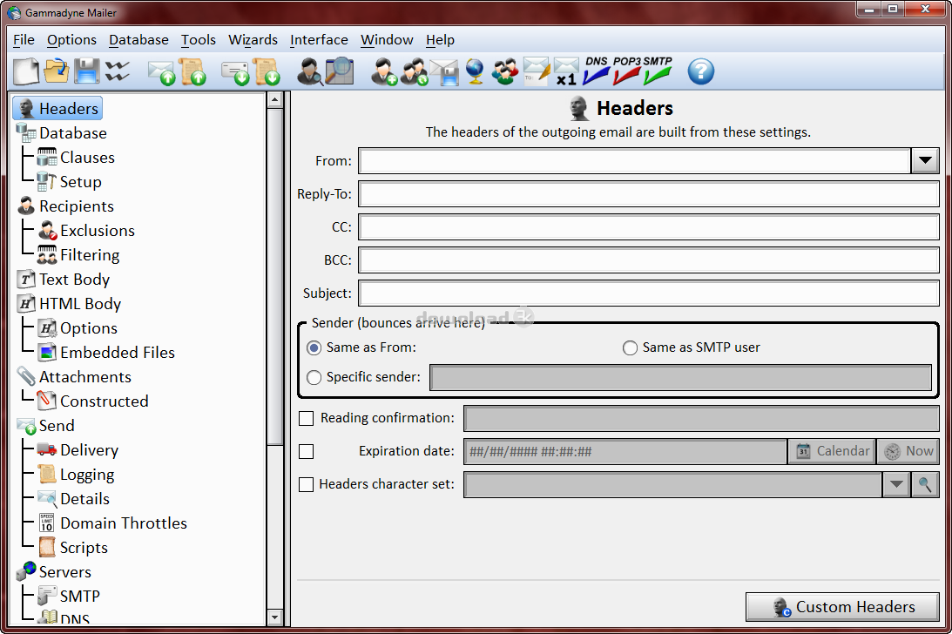
Task: Click the Calendar button
Action: pyautogui.click(x=832, y=451)
